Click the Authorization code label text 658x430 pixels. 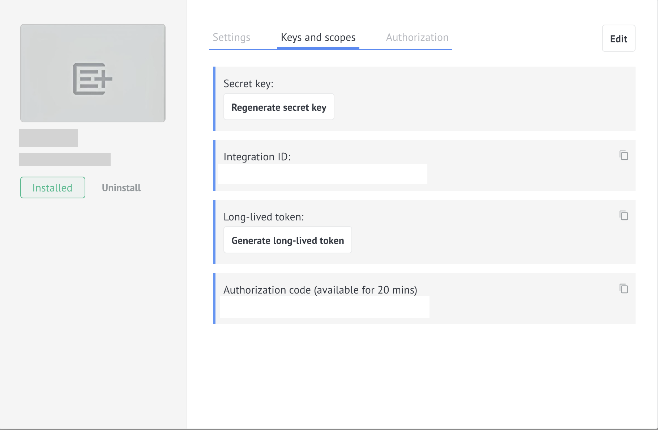coord(320,290)
